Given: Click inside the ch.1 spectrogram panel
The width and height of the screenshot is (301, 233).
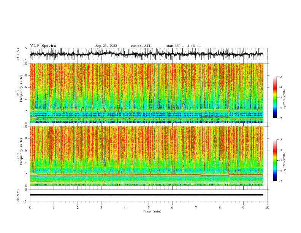Looking at the screenshot, I should click(147, 93).
